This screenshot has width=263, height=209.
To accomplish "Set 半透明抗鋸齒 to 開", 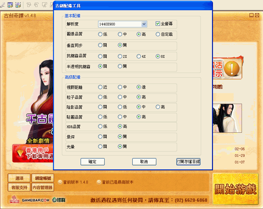I will tap(120, 66).
